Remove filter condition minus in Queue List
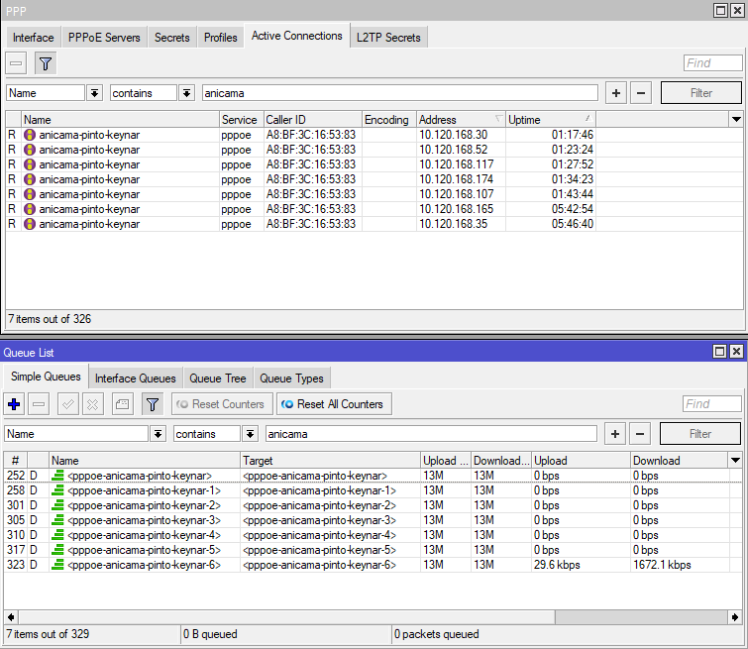 (640, 433)
